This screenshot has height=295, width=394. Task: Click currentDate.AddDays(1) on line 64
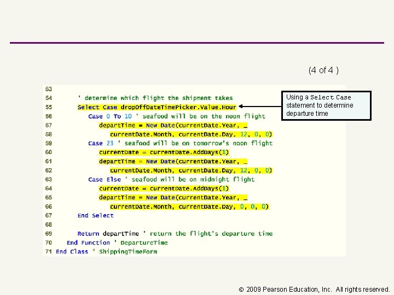(164, 188)
